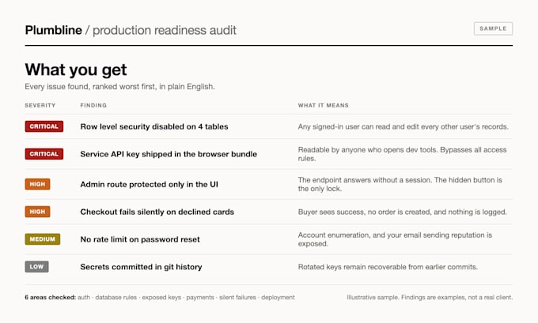
Task: Click the SAMPLE badge
Action: tap(493, 28)
